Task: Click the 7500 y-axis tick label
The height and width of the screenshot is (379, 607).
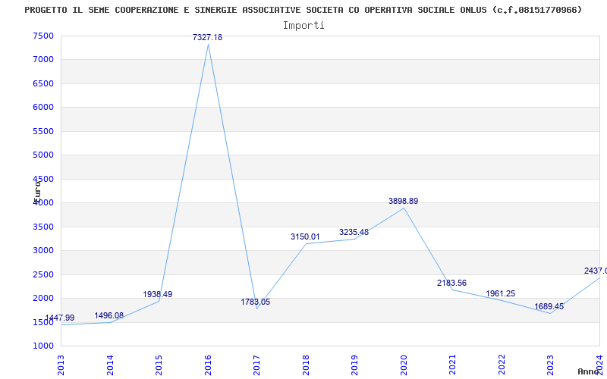Action: [43, 36]
